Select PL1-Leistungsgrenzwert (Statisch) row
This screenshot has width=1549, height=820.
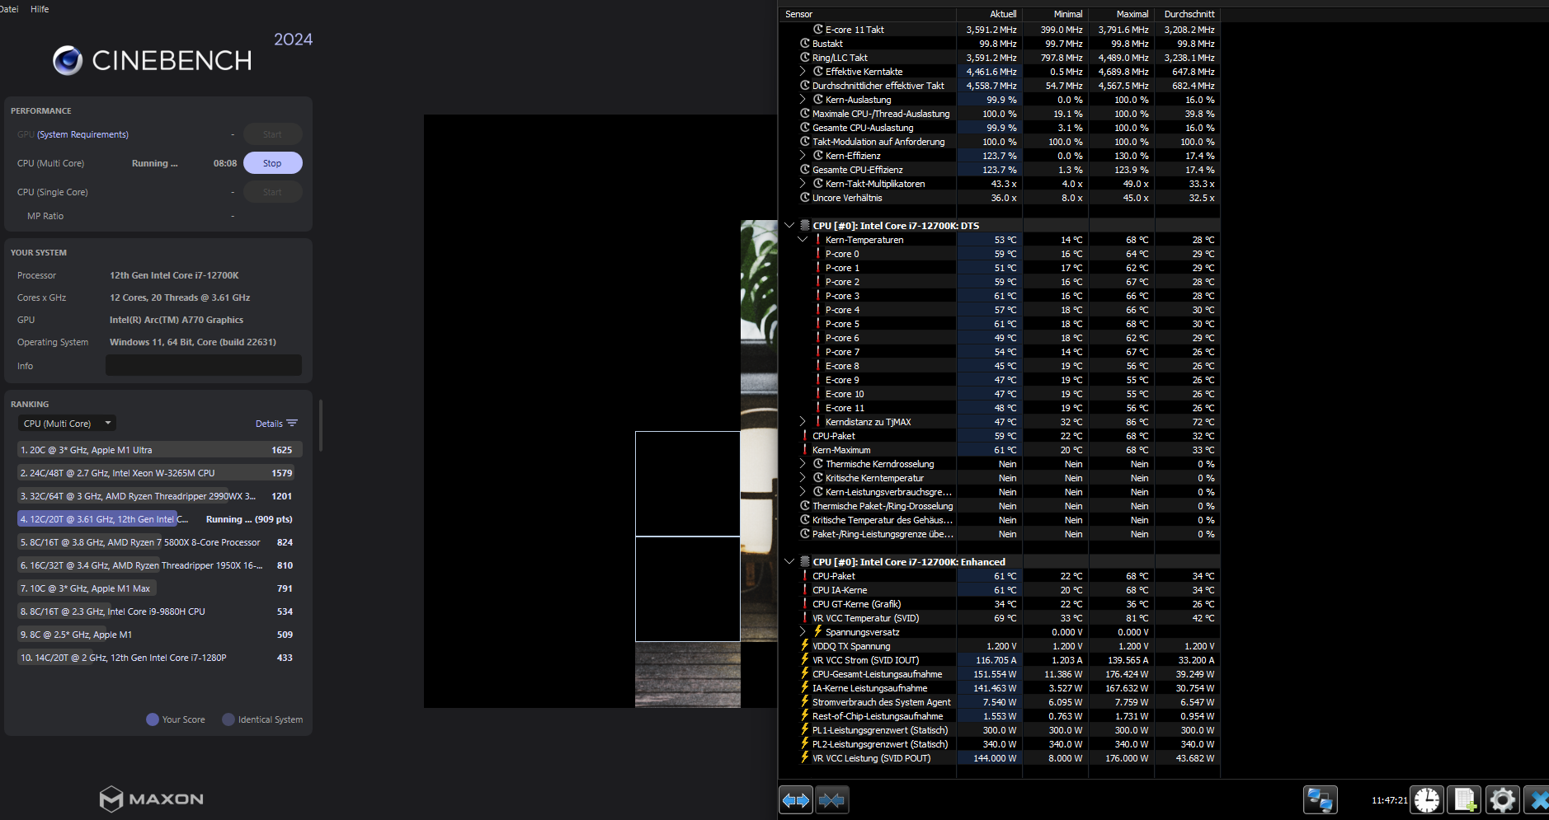[x=999, y=729]
